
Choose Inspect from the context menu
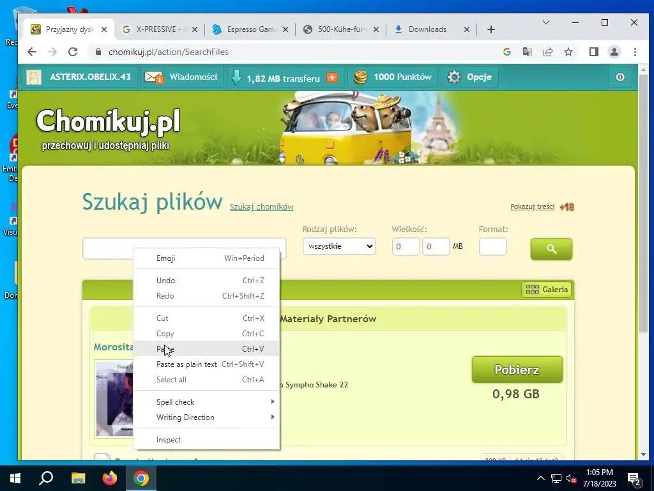click(x=206, y=440)
